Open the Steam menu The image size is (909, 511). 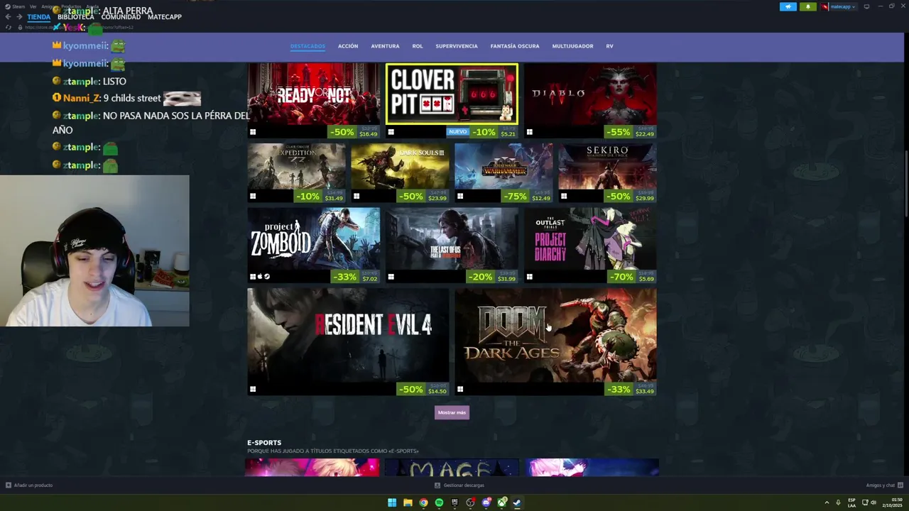tap(16, 6)
